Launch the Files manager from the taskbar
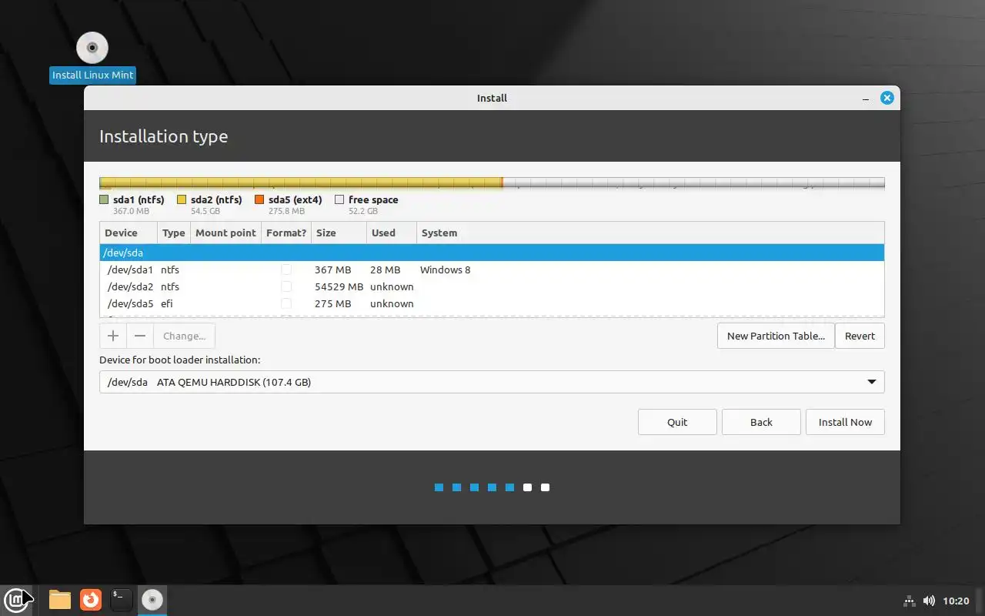This screenshot has width=985, height=616. [x=60, y=599]
